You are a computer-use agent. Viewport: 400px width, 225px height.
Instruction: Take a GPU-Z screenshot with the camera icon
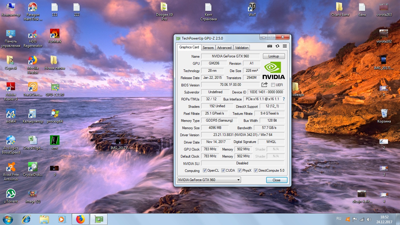tap(270, 46)
